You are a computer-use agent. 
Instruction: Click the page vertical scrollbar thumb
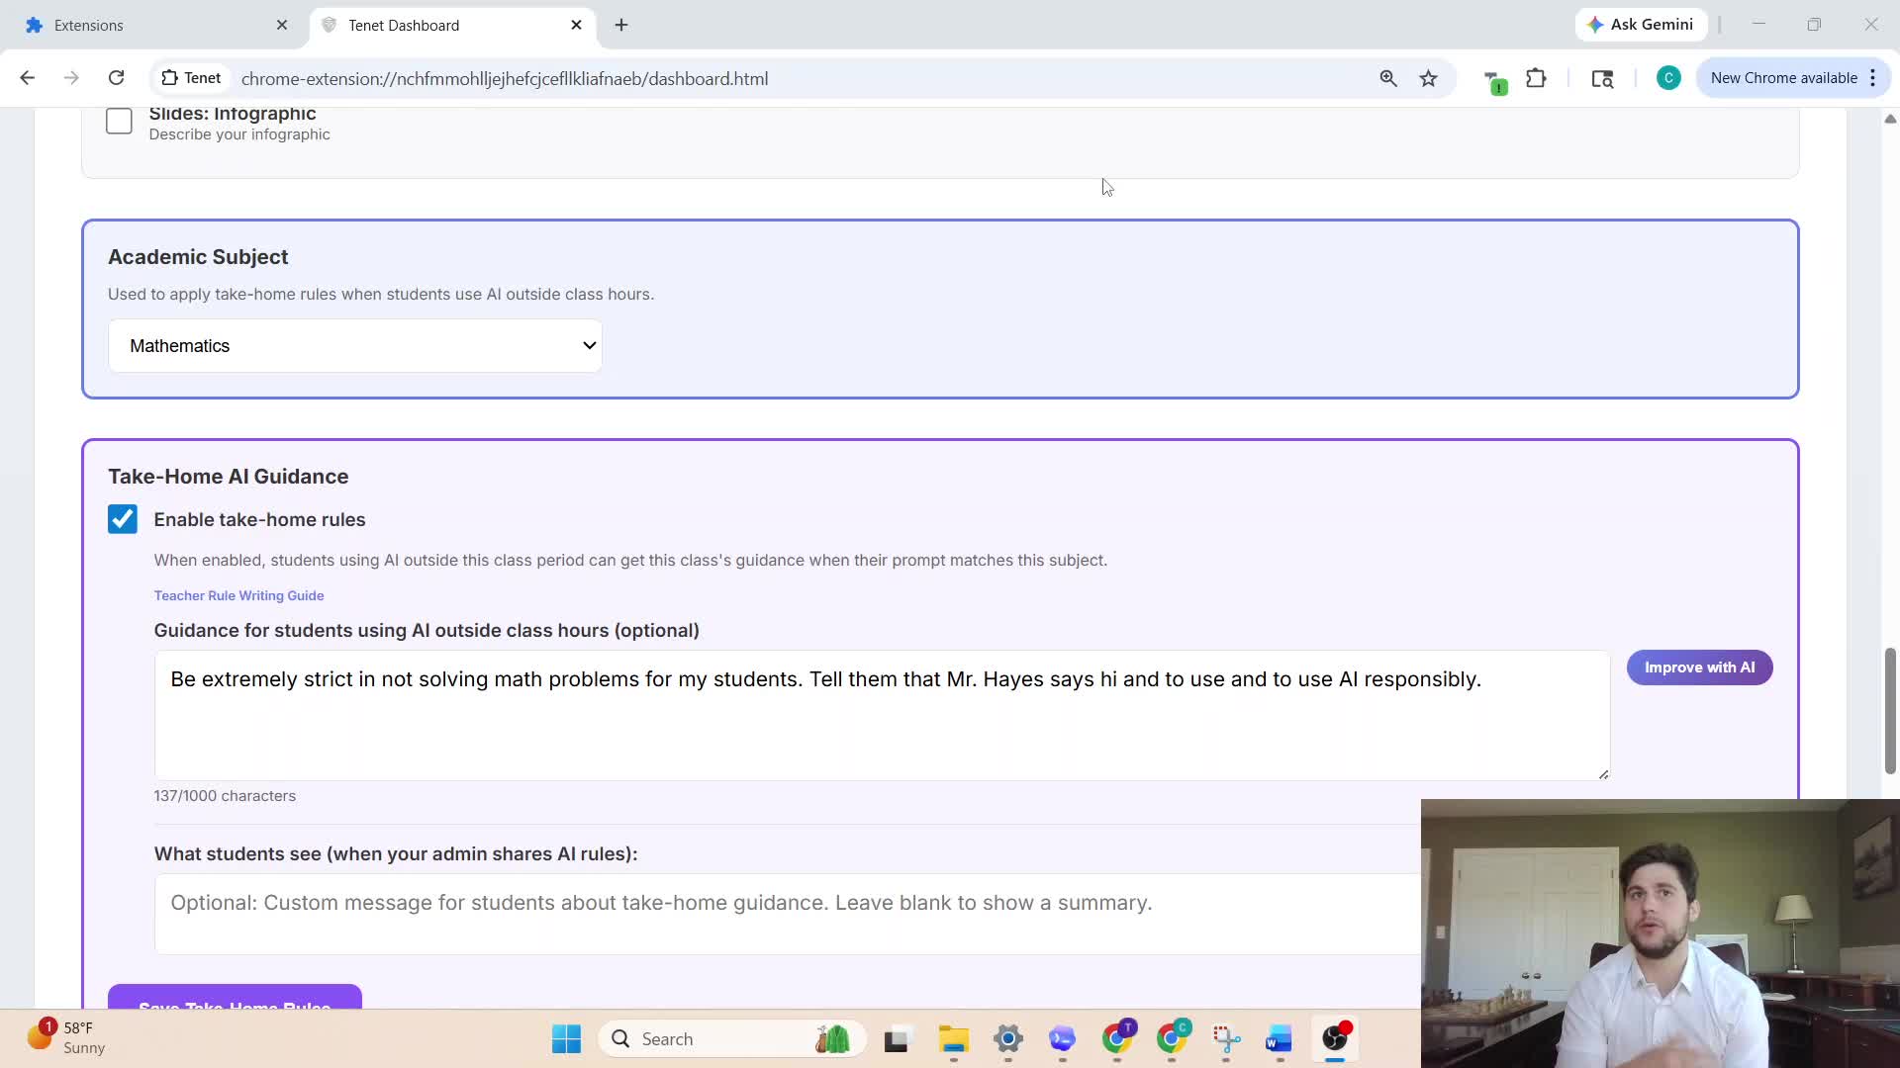tap(1889, 710)
